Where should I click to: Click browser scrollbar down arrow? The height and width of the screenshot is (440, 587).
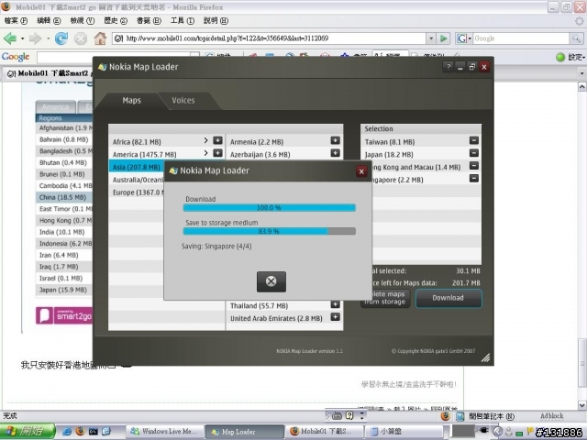point(581,405)
